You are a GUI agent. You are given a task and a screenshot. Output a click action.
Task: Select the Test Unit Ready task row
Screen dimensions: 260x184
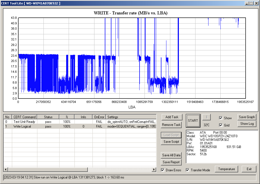(24, 122)
